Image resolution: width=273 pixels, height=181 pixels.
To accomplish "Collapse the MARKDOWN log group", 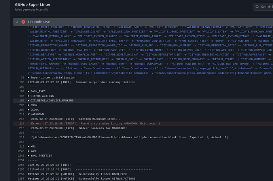I will pos(36,114).
